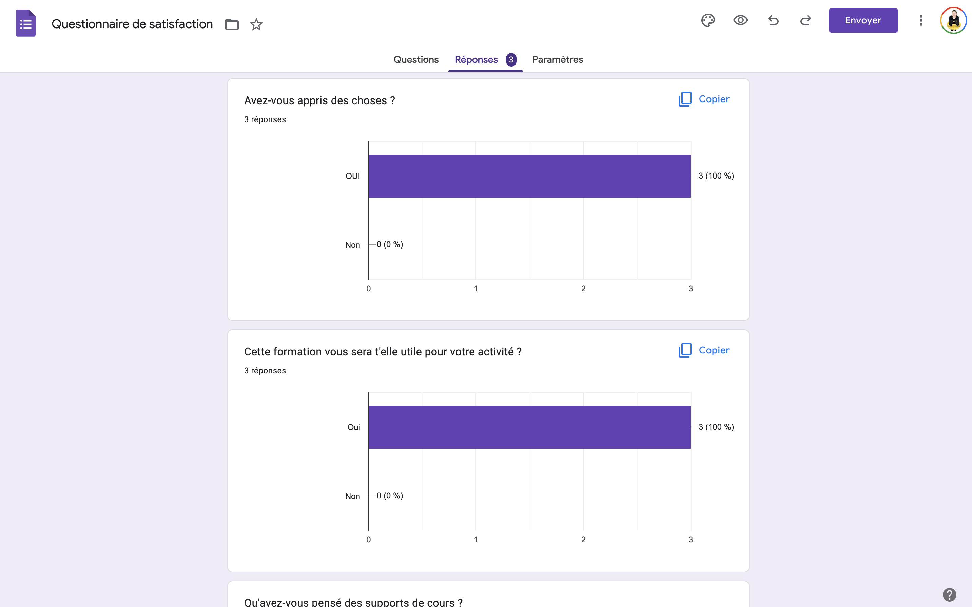Screen dimensions: 972x607
Task: Switch to the Questions tab
Action: point(416,59)
